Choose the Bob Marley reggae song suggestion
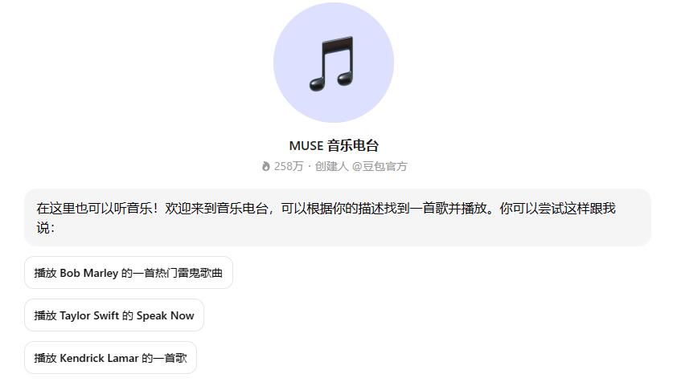The width and height of the screenshot is (673, 386). tap(129, 273)
